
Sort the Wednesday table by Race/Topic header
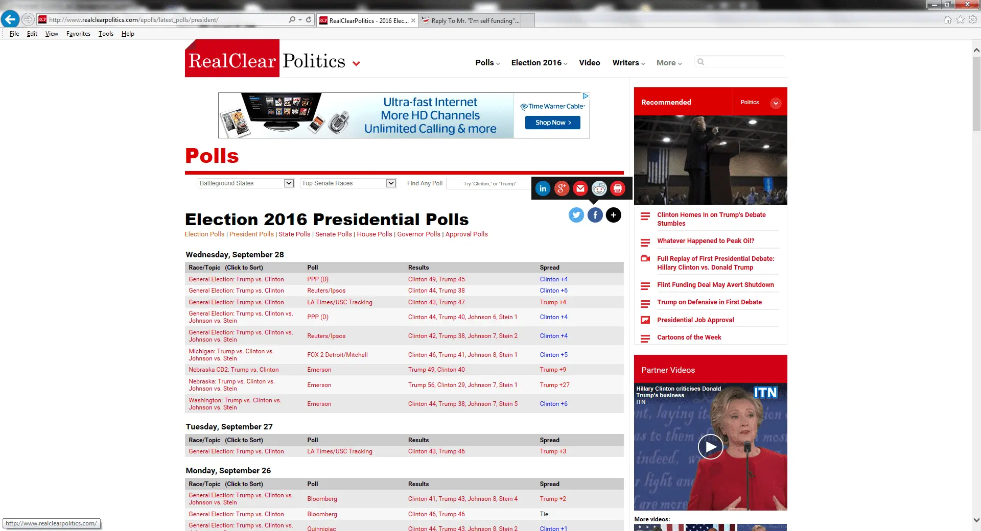226,268
